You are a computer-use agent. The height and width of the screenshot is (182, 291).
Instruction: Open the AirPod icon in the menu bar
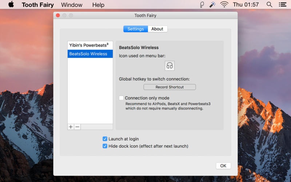click(x=202, y=5)
